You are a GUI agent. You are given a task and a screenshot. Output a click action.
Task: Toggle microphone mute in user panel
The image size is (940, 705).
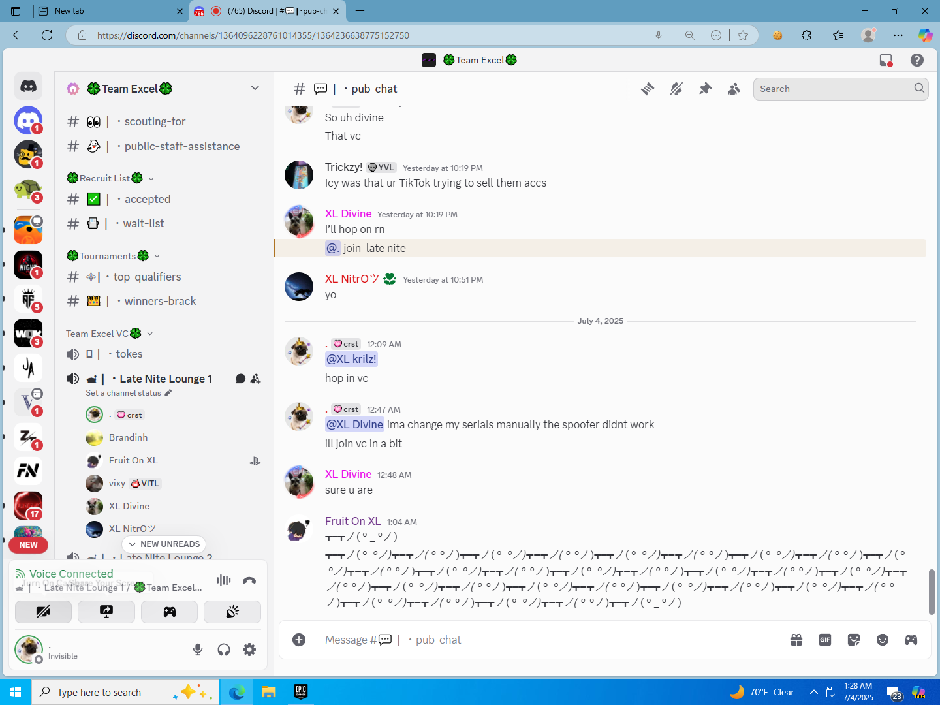point(198,650)
